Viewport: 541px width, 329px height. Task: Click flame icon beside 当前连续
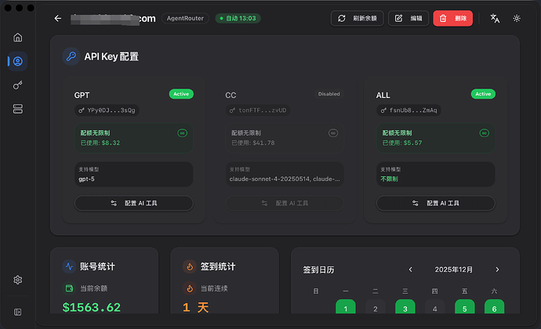(x=190, y=288)
